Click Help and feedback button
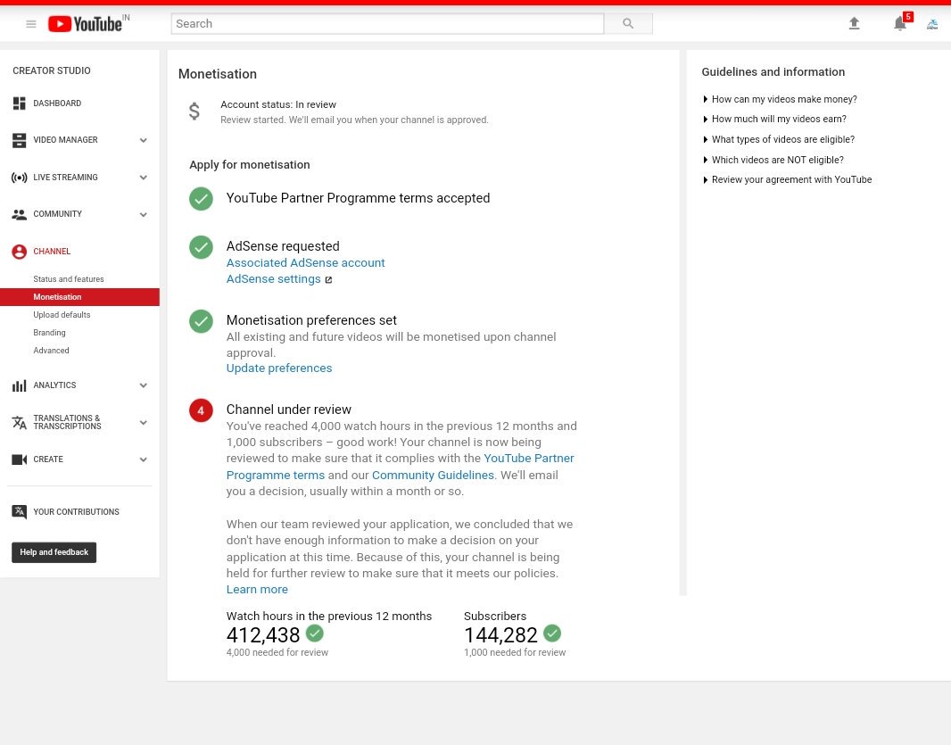The width and height of the screenshot is (951, 745). [x=54, y=552]
